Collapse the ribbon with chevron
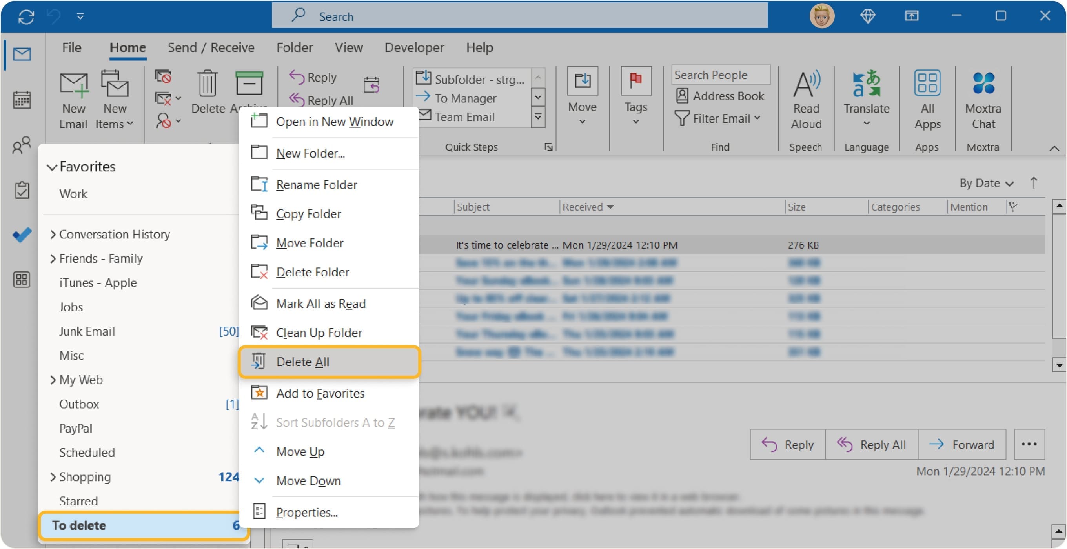 [1054, 148]
